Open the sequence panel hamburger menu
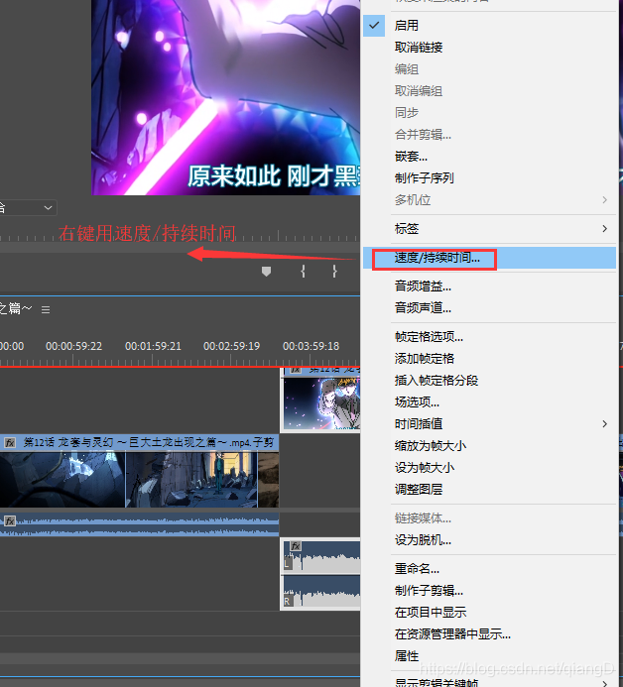This screenshot has width=623, height=687. (46, 310)
